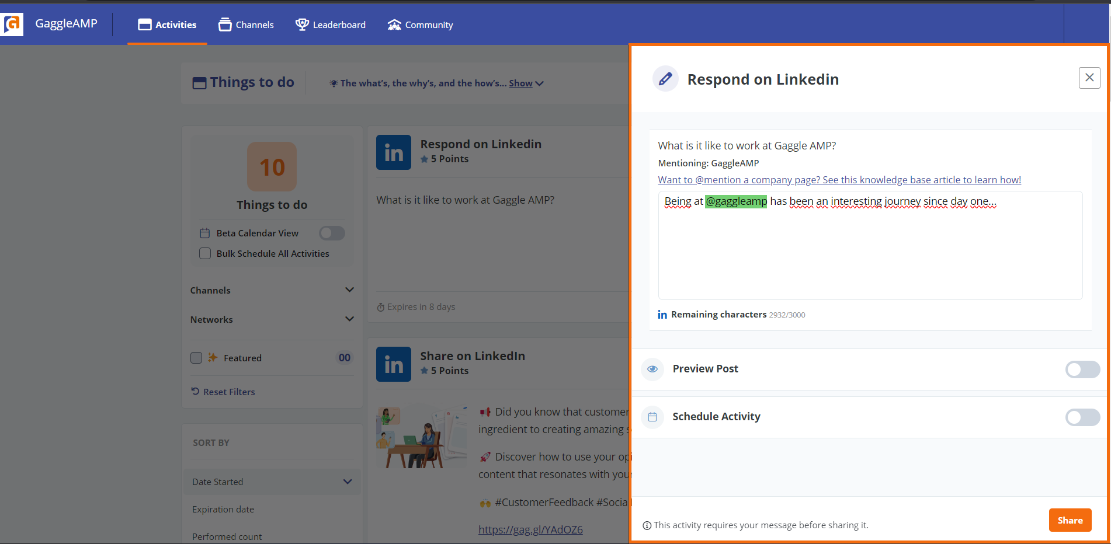Click the orange Share button
1111x544 pixels.
1070,520
